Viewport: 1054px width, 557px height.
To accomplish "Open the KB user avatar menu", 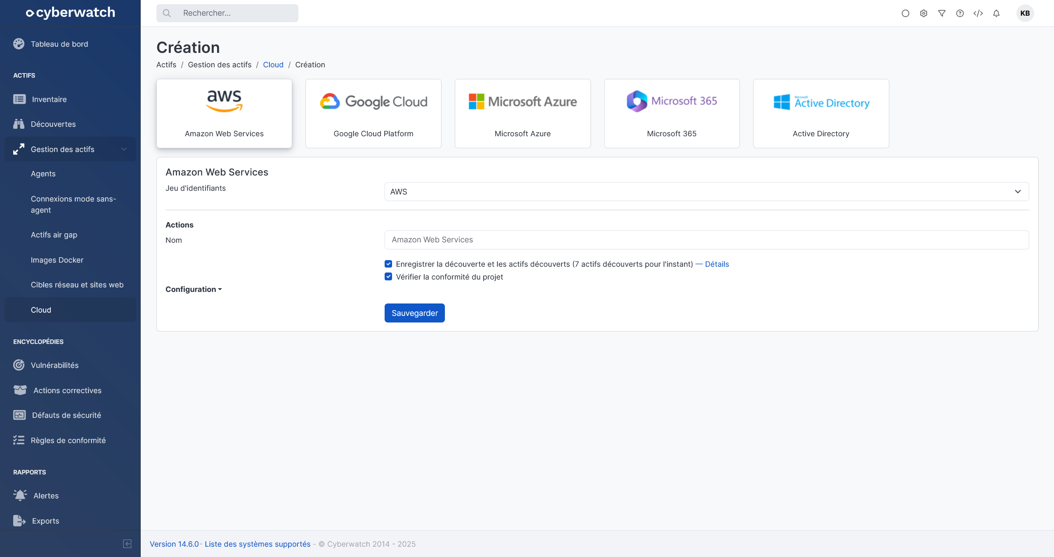I will coord(1025,13).
